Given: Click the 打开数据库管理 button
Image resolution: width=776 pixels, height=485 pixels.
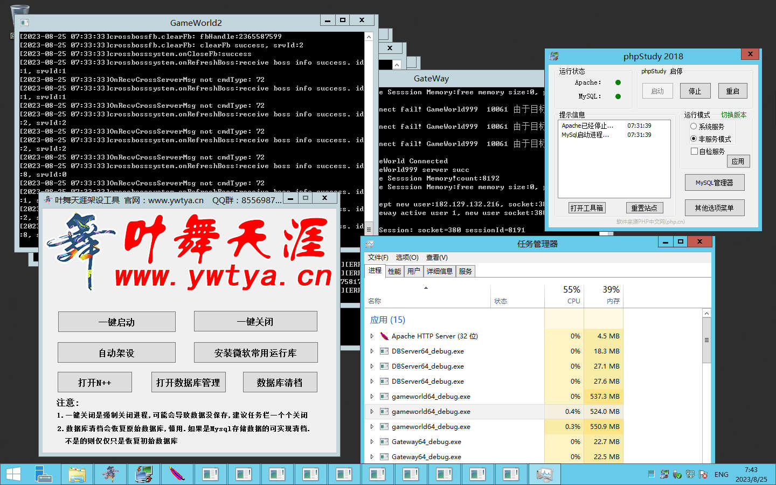Looking at the screenshot, I should 188,382.
